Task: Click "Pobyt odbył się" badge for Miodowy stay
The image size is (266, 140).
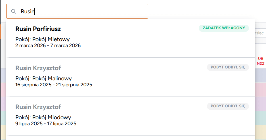Action: (x=228, y=106)
